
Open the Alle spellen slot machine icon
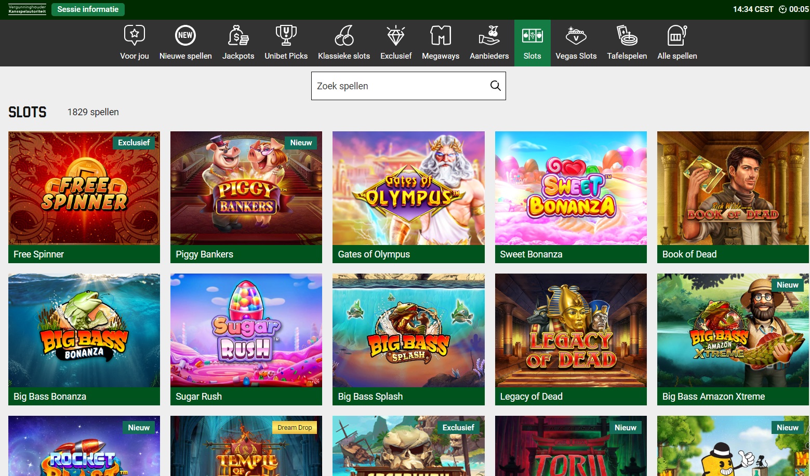[677, 35]
